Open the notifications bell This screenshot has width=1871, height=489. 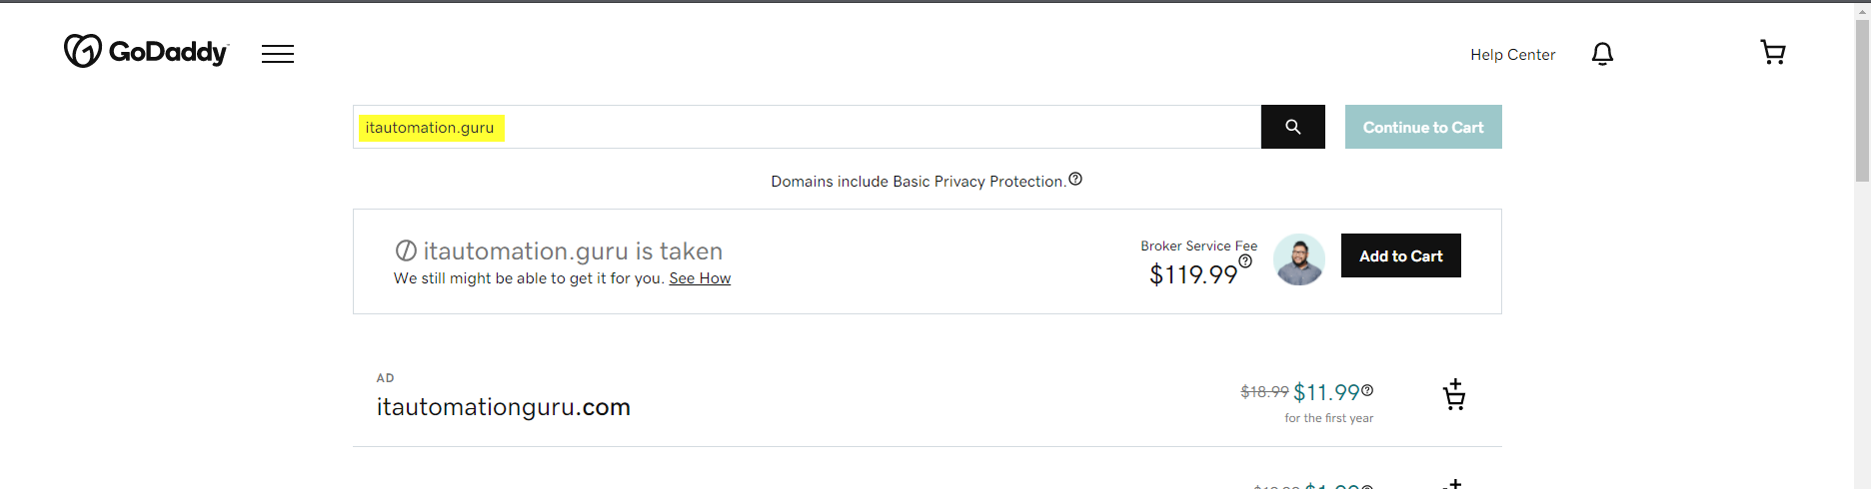click(1602, 54)
